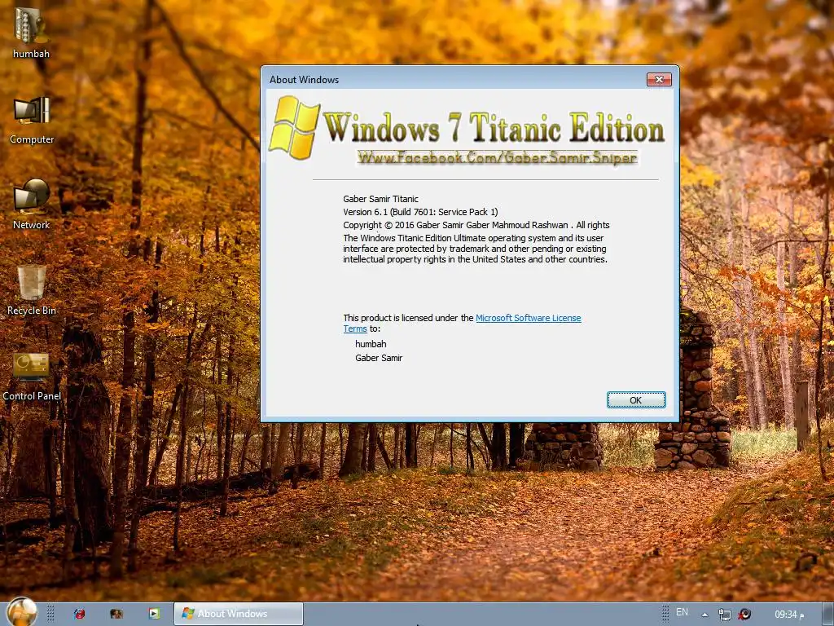Image resolution: width=834 pixels, height=626 pixels.
Task: Click the 'Gaber Samir Titanic' text
Action: [x=381, y=199]
